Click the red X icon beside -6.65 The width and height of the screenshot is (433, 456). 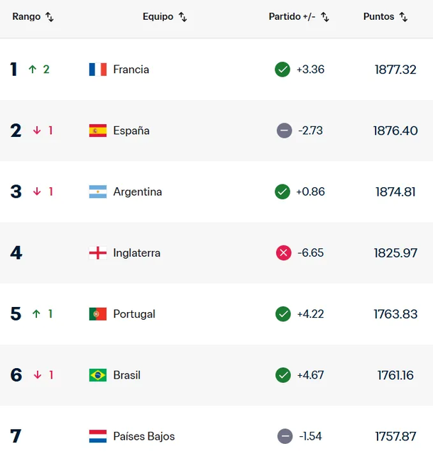click(283, 253)
